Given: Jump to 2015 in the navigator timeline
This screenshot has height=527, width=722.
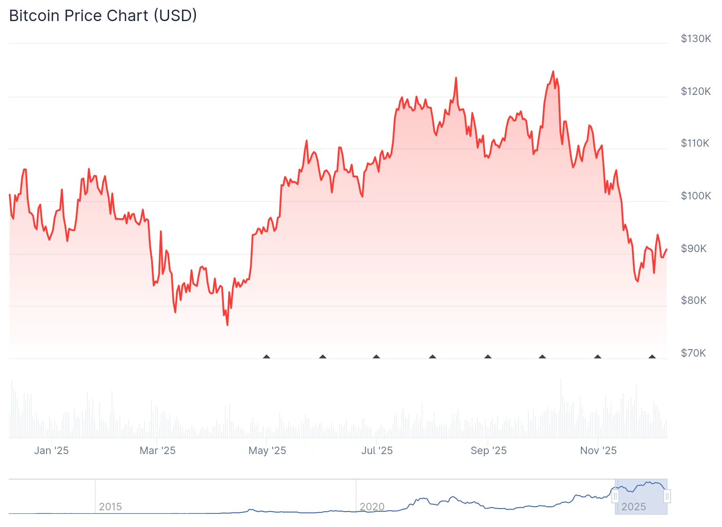Looking at the screenshot, I should point(110,507).
